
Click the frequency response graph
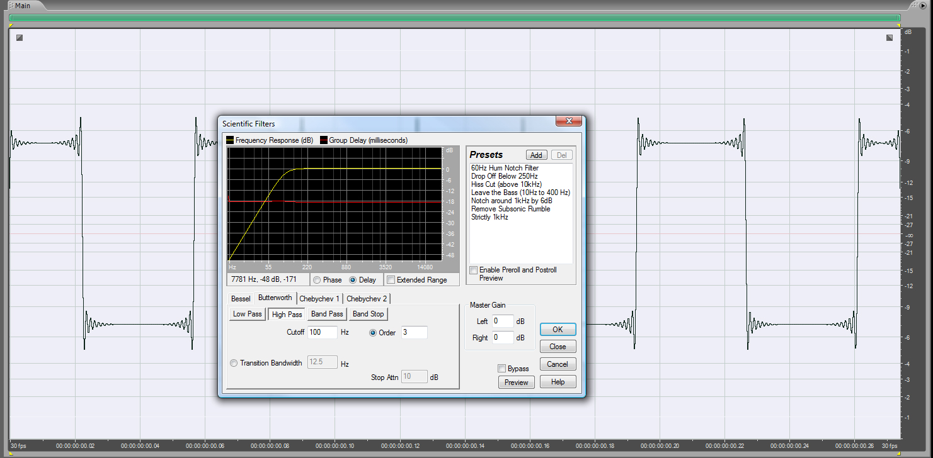coord(336,204)
